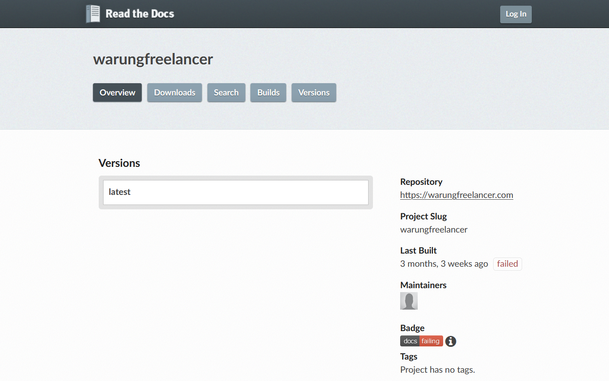The width and height of the screenshot is (609, 381).
Task: Click the warungfreelancer project heading
Action: click(153, 59)
